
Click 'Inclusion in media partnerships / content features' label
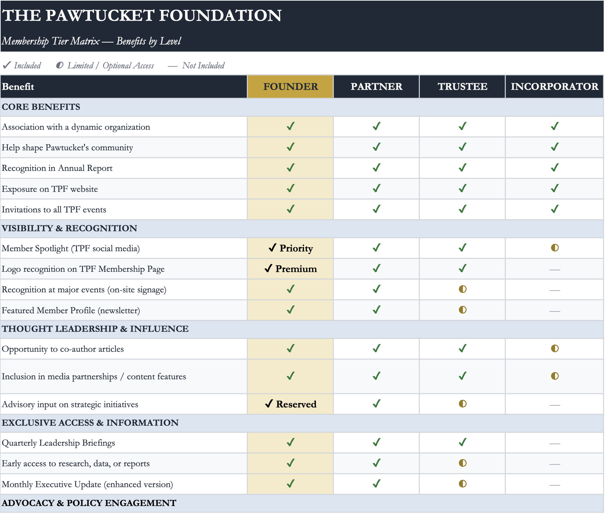pos(94,377)
